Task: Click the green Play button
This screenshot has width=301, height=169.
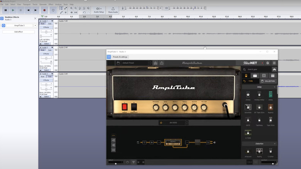Action: click(13, 10)
